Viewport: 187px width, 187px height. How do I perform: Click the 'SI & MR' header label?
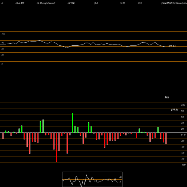[20, 3]
